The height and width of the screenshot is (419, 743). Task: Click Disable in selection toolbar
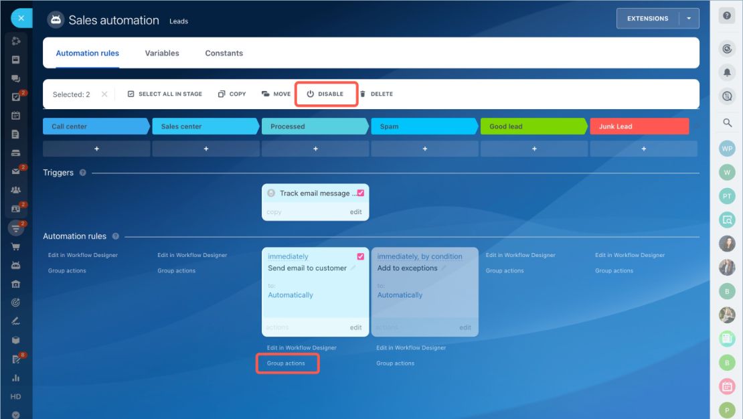click(325, 94)
